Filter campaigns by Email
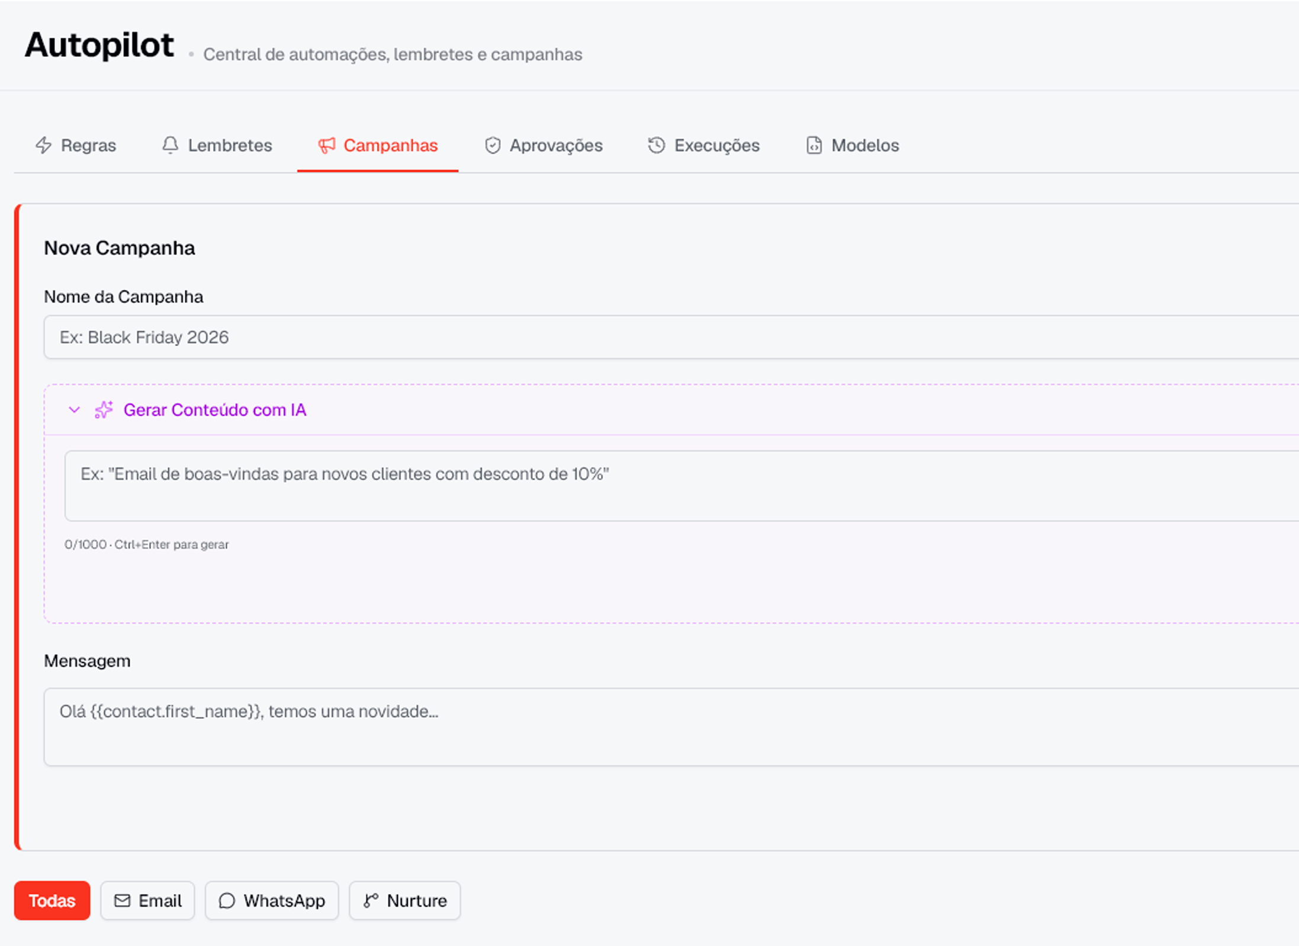Screen dimensions: 1299x946 pos(147,900)
